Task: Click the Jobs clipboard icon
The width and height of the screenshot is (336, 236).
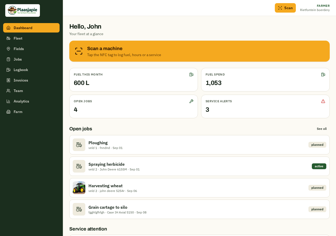Action: point(8,59)
